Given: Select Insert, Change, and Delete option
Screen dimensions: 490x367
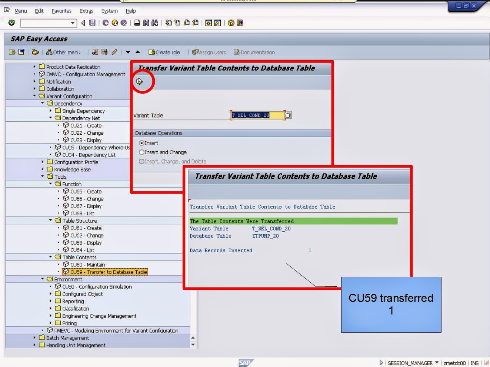Looking at the screenshot, I should pyautogui.click(x=142, y=161).
